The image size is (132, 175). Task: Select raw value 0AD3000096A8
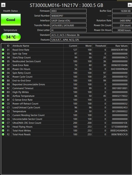(119, 69)
